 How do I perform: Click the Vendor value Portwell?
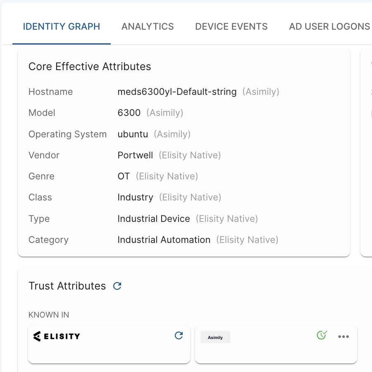(x=135, y=155)
